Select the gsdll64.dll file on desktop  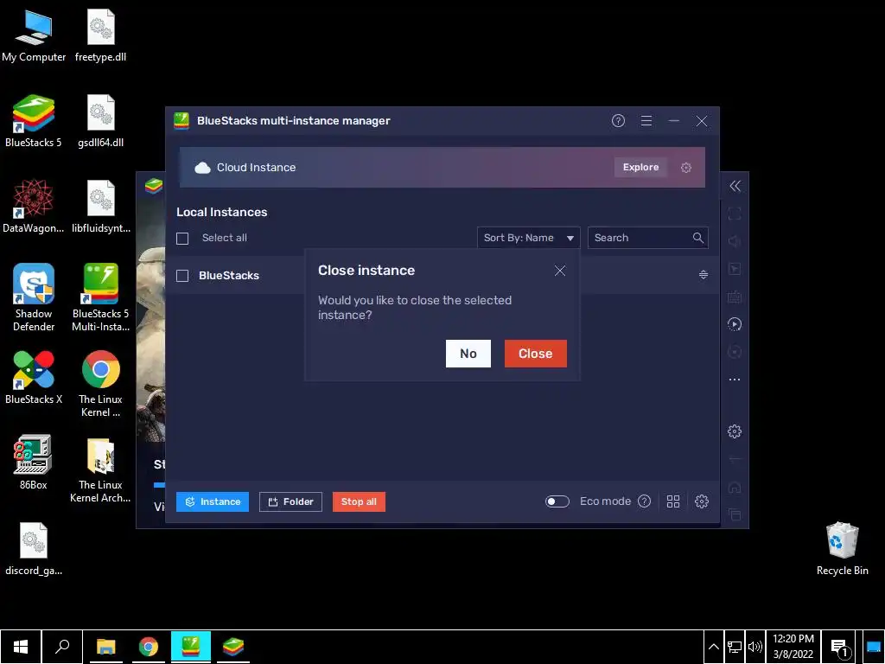100,121
